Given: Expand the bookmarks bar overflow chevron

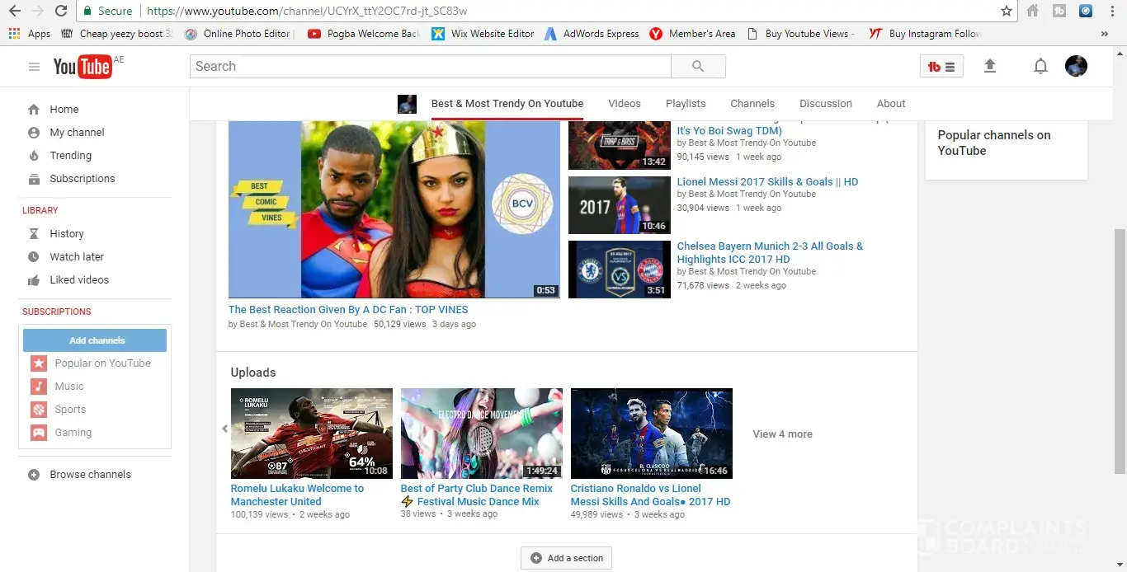Looking at the screenshot, I should pyautogui.click(x=1104, y=34).
